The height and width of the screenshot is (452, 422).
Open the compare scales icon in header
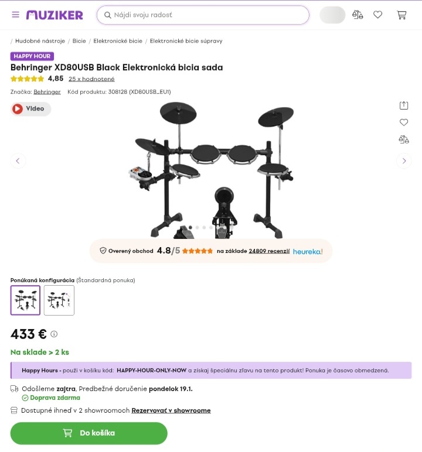pos(358,15)
